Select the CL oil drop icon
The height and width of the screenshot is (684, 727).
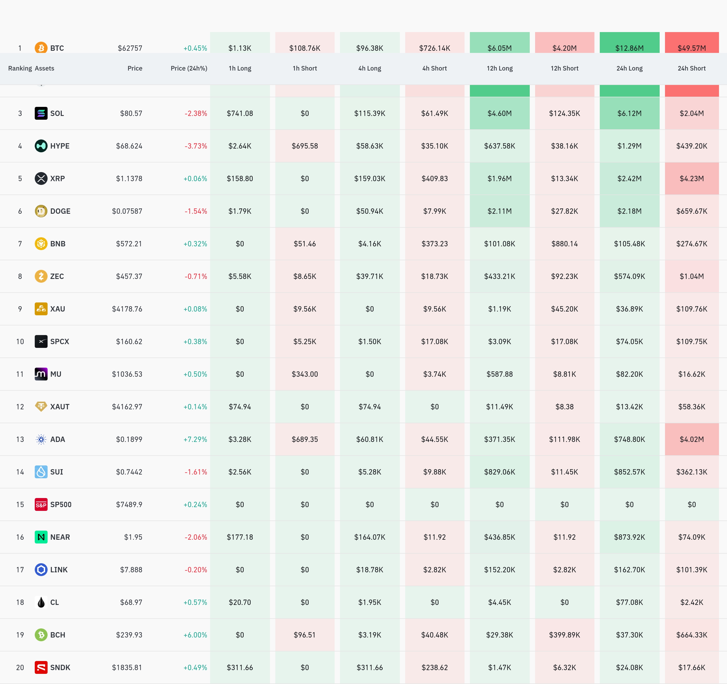(x=41, y=602)
